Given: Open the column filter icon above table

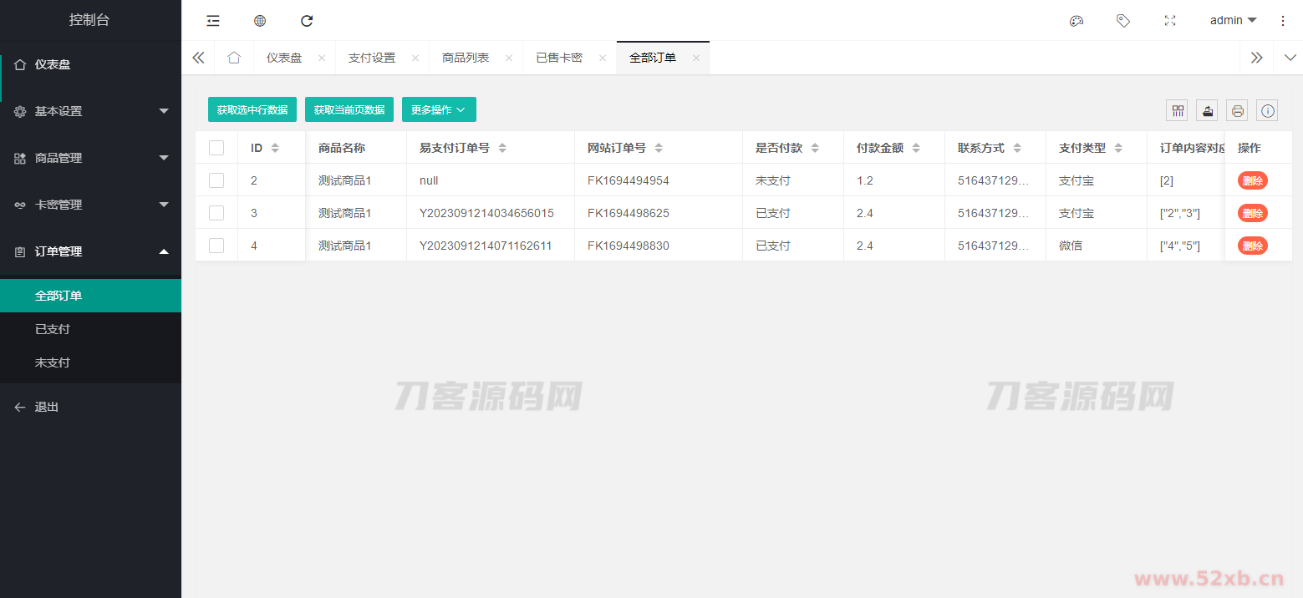Looking at the screenshot, I should [x=1178, y=110].
